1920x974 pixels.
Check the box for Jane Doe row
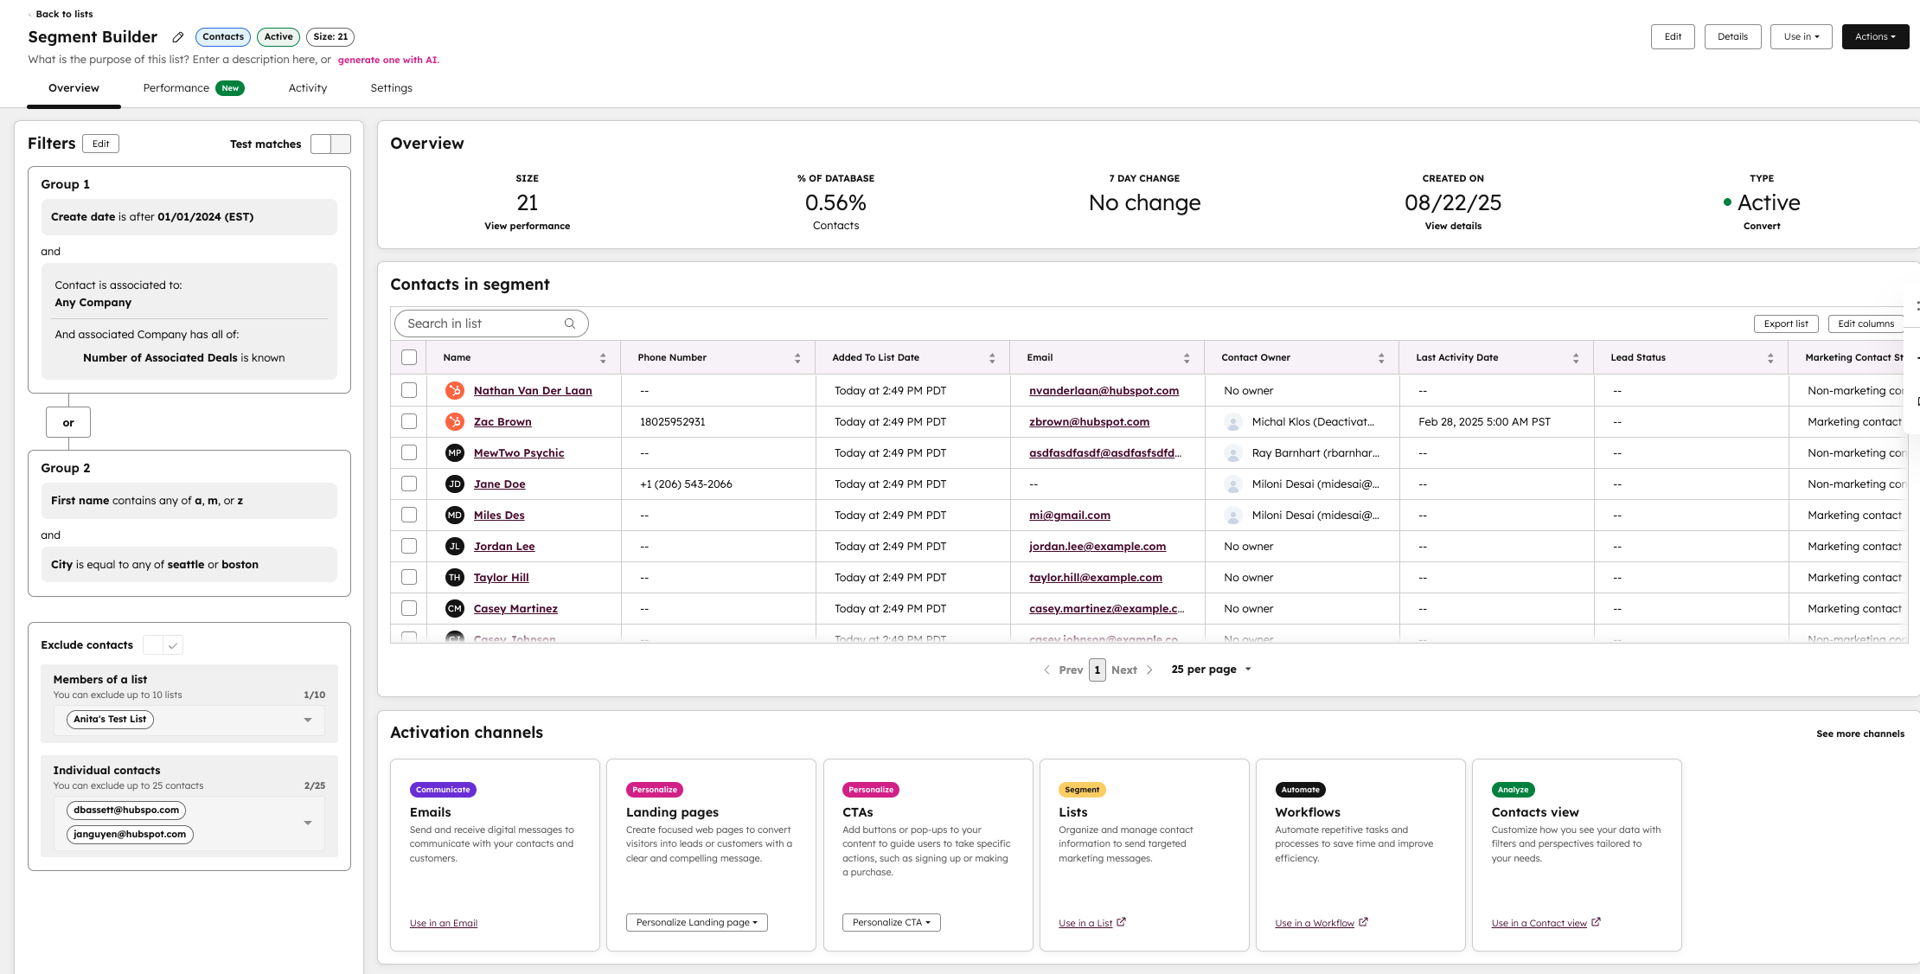(x=409, y=484)
